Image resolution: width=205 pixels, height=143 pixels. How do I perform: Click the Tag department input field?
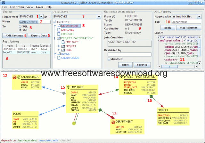coord(186,22)
